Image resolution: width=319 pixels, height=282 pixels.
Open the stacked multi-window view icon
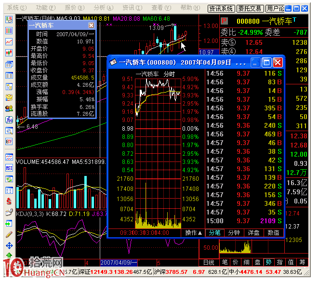pos(9,65)
